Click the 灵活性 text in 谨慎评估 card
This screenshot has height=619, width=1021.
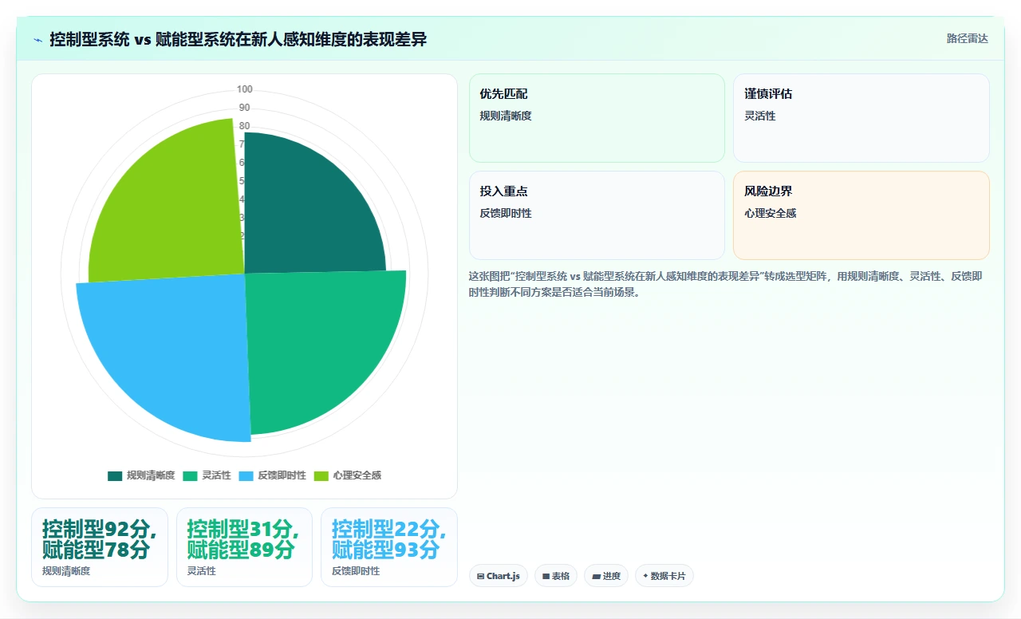tap(760, 116)
